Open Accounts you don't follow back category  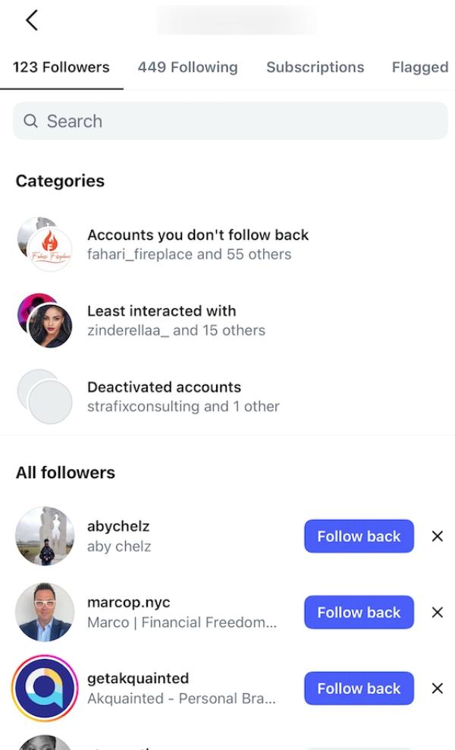tap(197, 244)
